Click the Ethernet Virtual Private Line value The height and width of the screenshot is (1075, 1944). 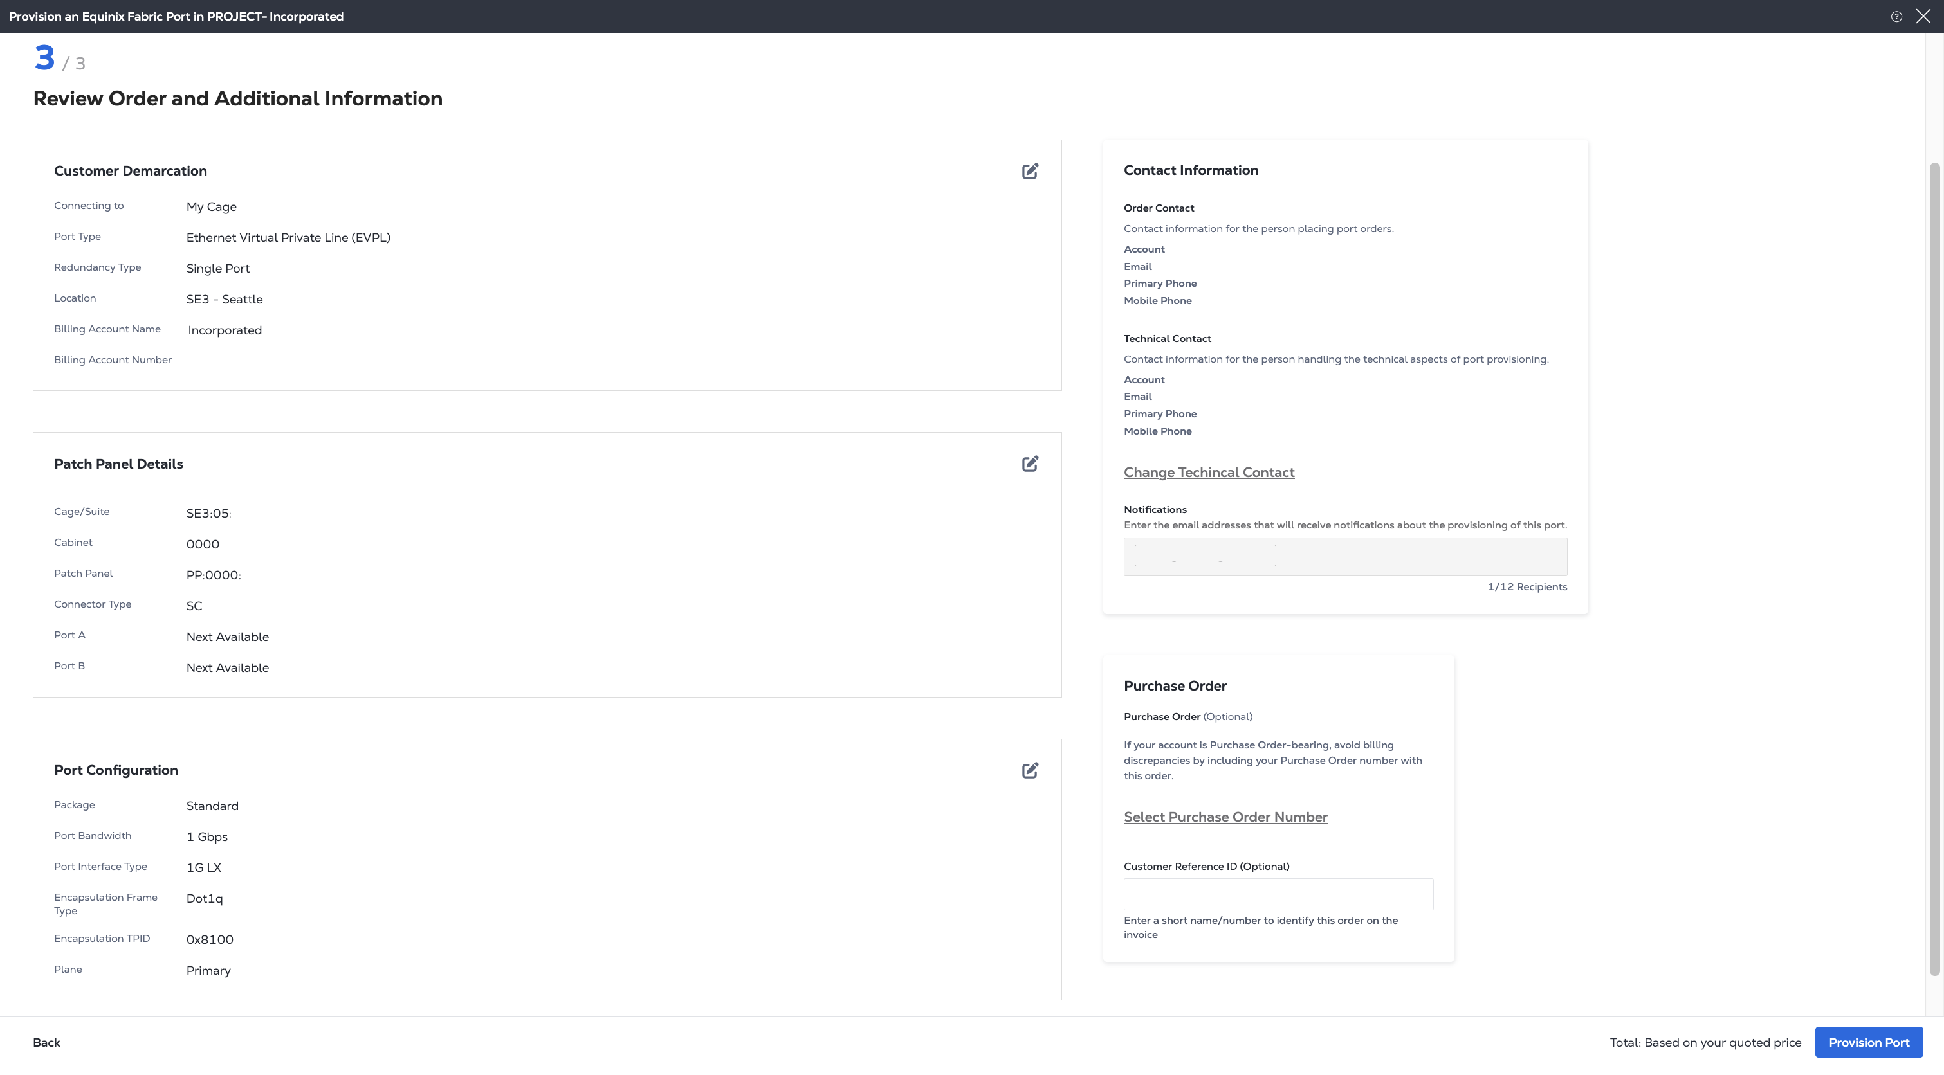tap(288, 238)
